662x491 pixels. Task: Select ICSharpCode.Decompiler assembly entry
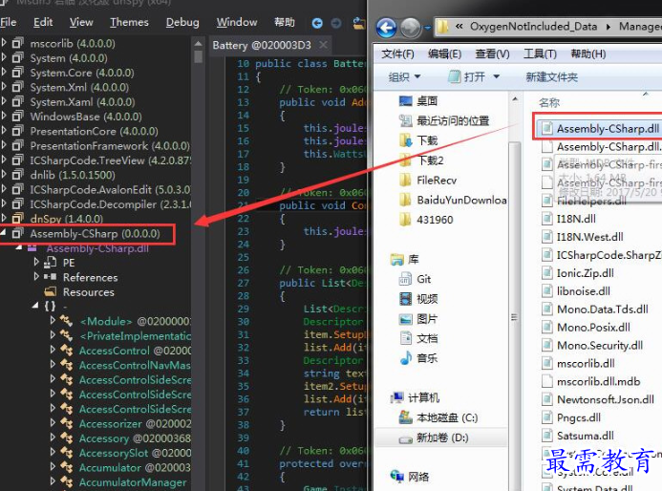point(111,203)
